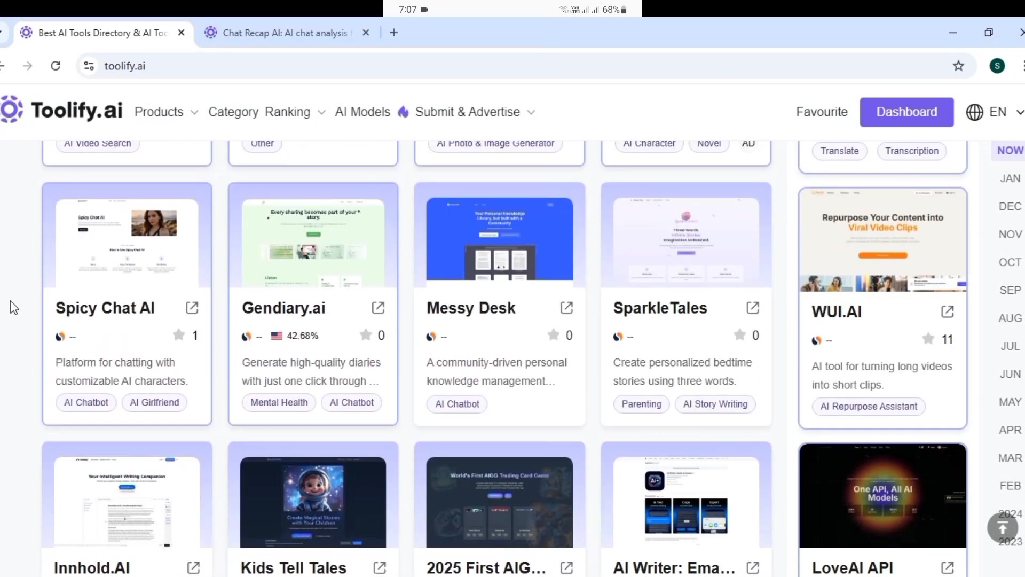
Task: Reload the toolify.ai page
Action: click(56, 66)
